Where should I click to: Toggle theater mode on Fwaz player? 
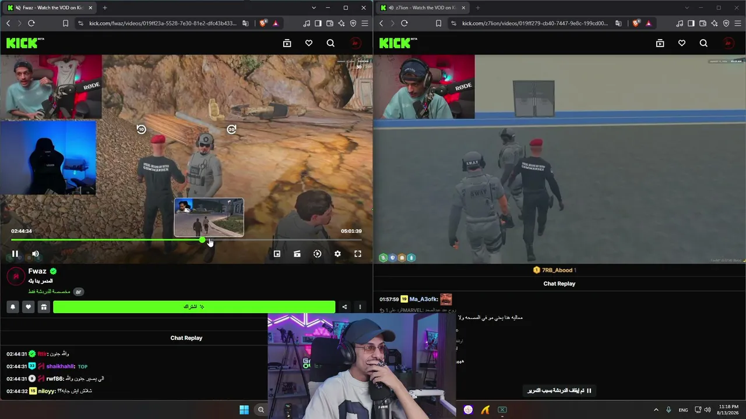pos(297,254)
